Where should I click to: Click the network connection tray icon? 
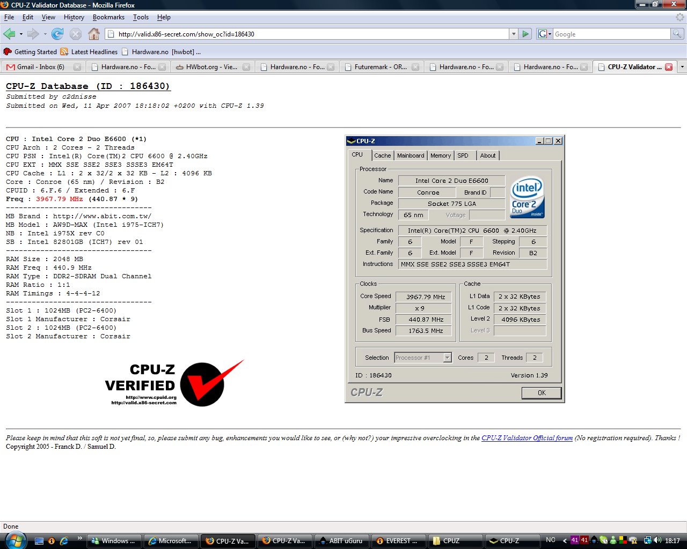point(647,540)
